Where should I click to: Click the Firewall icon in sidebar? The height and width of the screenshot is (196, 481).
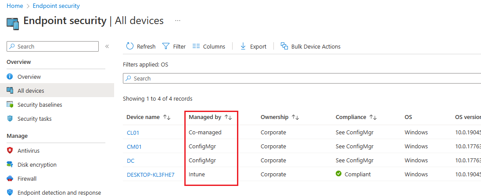[10, 178]
